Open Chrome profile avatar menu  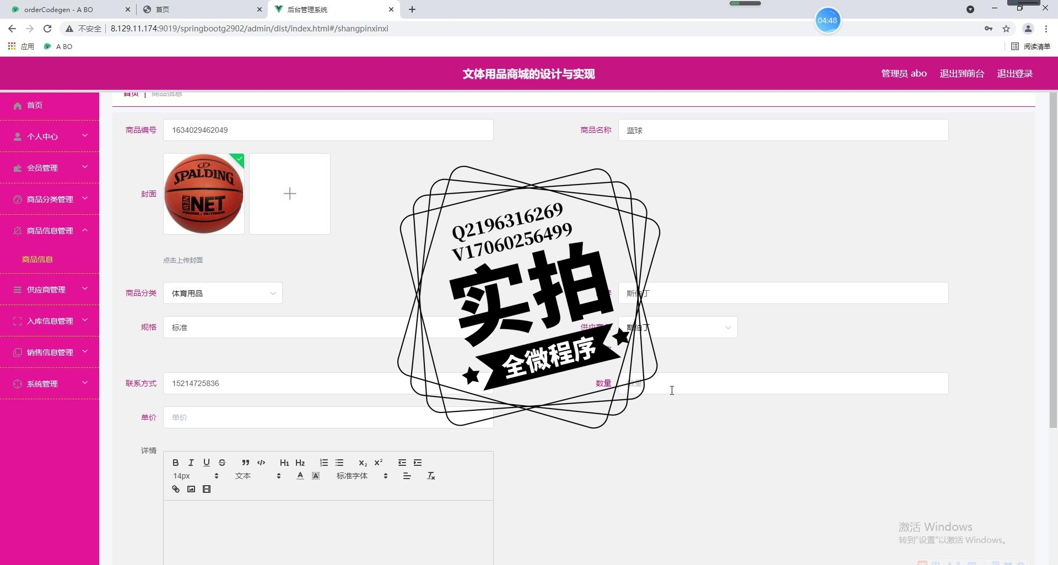(x=1028, y=29)
